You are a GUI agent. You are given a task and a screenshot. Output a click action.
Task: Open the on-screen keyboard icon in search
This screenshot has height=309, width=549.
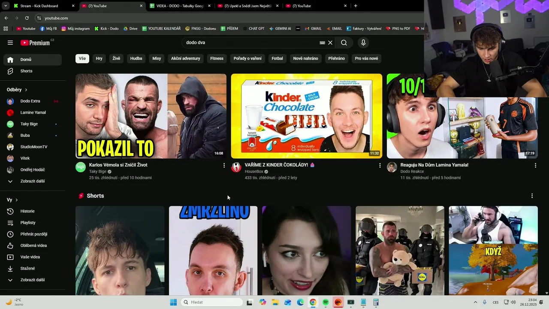tap(322, 42)
